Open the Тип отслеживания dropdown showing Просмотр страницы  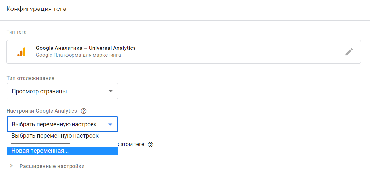[62, 91]
